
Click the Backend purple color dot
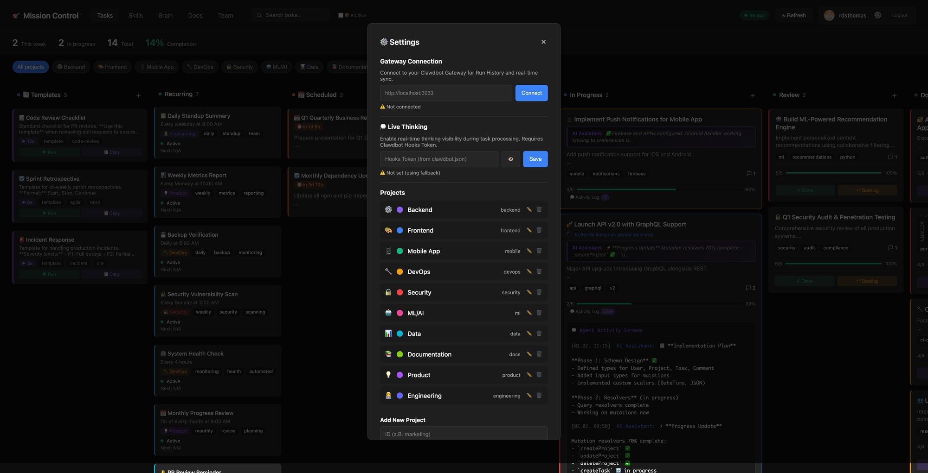[x=400, y=210]
